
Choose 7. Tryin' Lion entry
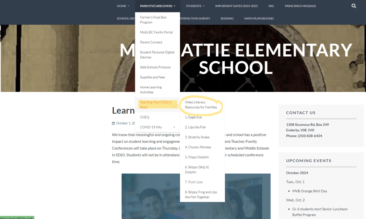[x=194, y=182]
